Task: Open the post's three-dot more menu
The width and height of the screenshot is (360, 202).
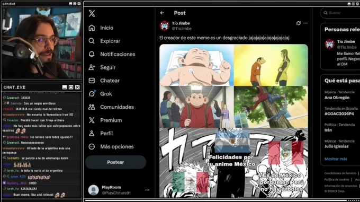Action: coord(305,23)
